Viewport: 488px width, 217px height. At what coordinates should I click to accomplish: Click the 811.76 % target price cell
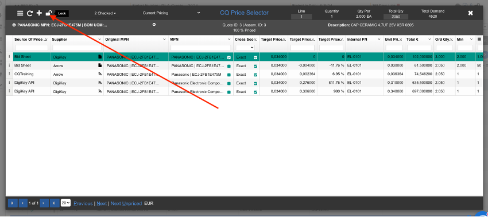tap(331, 83)
